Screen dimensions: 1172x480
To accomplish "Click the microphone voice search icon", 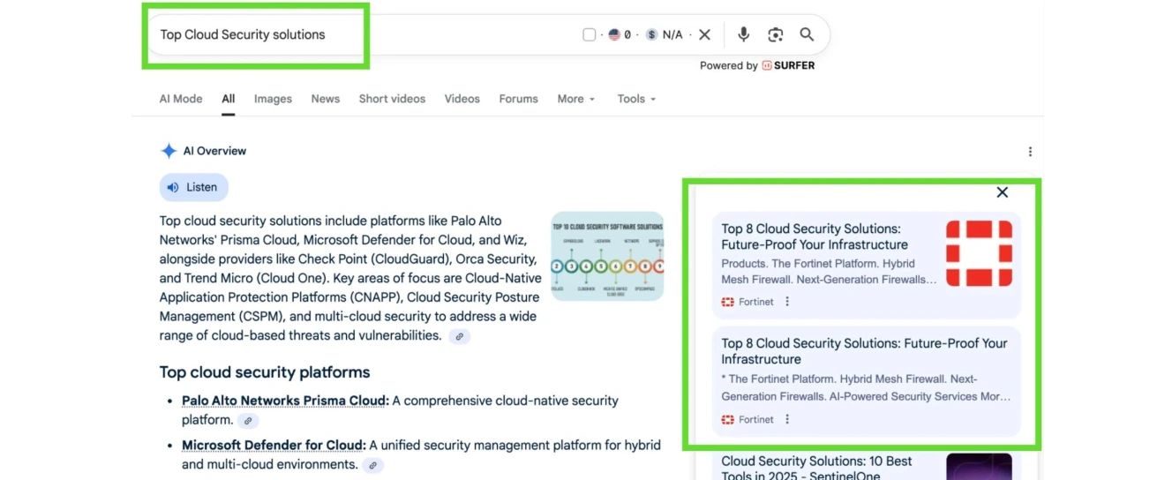I will coord(744,34).
